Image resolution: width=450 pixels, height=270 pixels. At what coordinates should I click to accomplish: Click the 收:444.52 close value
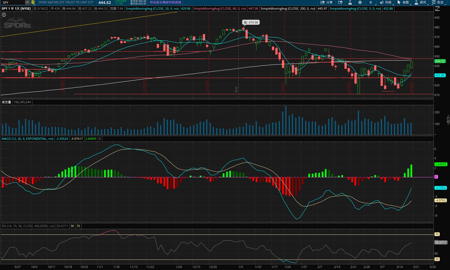click(x=101, y=9)
